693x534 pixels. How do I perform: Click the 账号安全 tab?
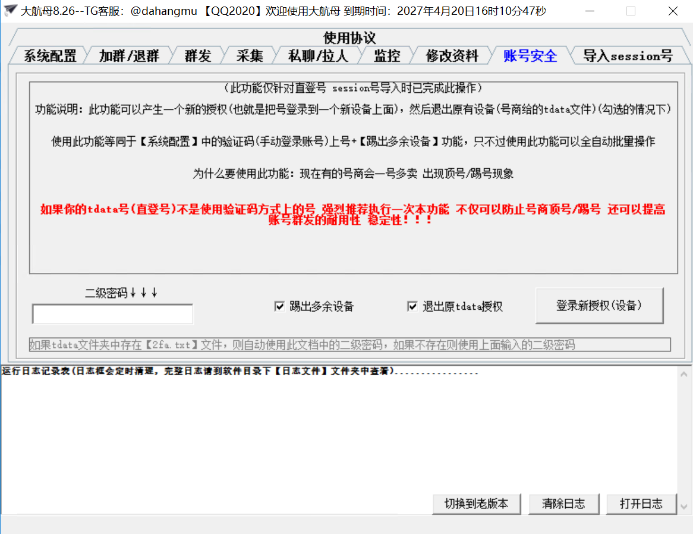click(x=530, y=56)
